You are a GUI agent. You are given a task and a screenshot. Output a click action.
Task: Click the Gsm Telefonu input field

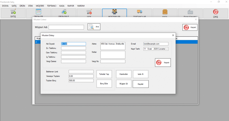[74, 53]
